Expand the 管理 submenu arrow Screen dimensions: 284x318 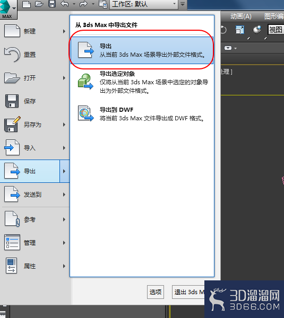point(64,243)
